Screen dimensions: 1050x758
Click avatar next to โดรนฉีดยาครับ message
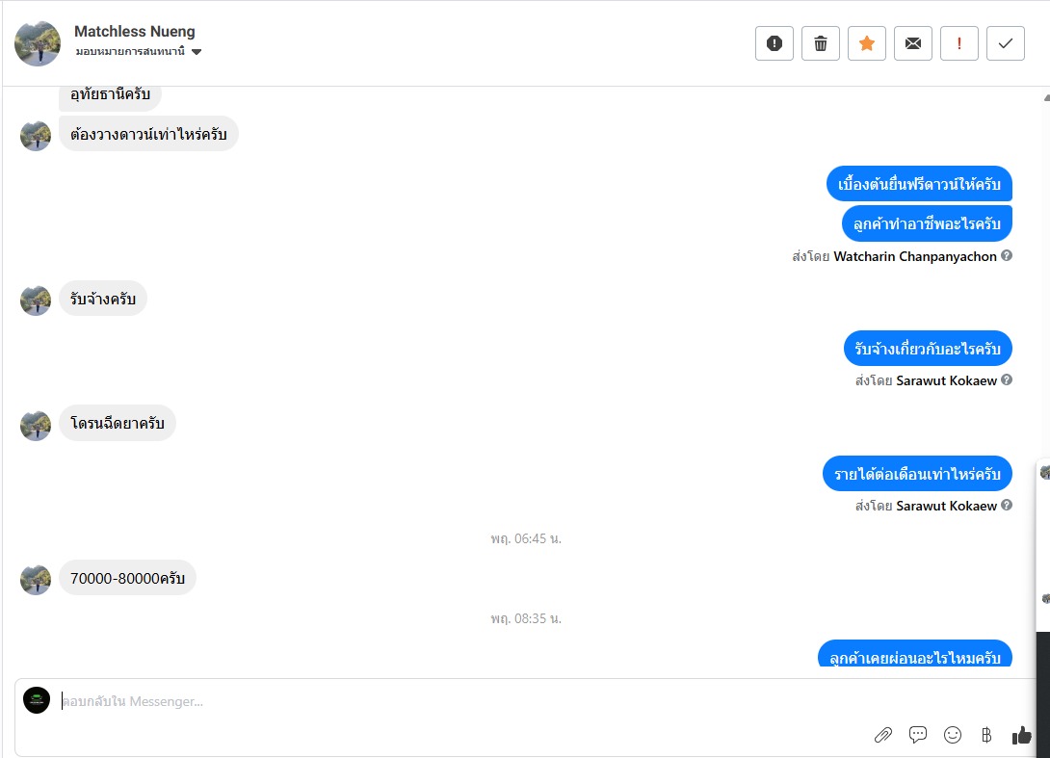(x=36, y=425)
